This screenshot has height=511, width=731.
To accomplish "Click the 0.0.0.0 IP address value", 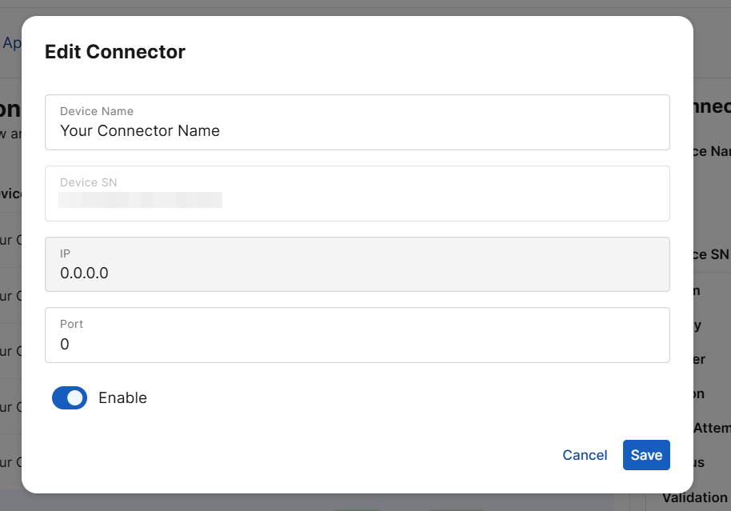I will click(84, 273).
